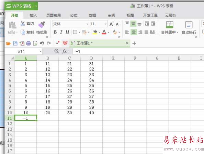
Task: Close the 工作簿1 document tab
Action: [127, 43]
